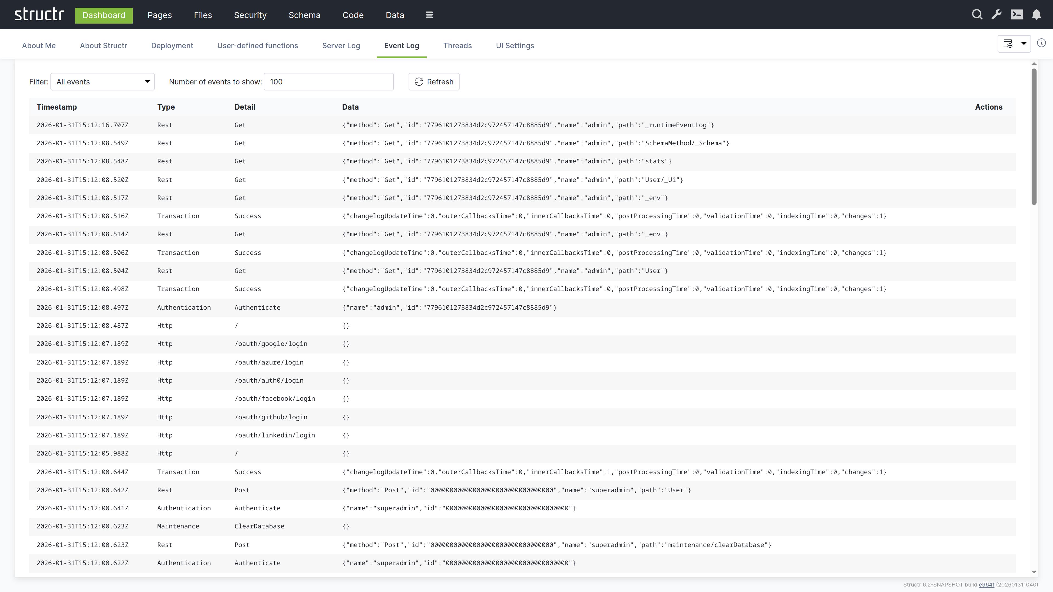Open the search magnifier icon
The width and height of the screenshot is (1053, 592).
click(977, 15)
